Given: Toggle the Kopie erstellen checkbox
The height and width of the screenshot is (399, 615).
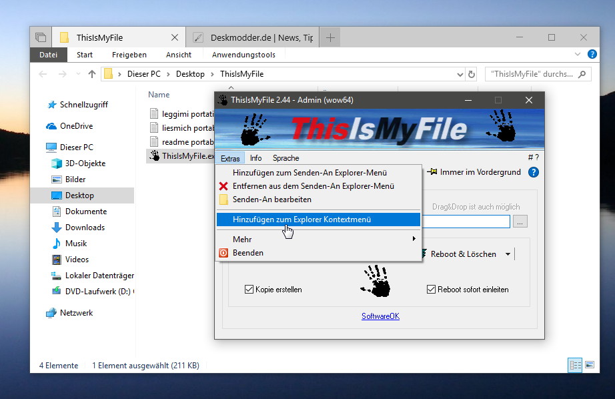Looking at the screenshot, I should click(x=249, y=290).
